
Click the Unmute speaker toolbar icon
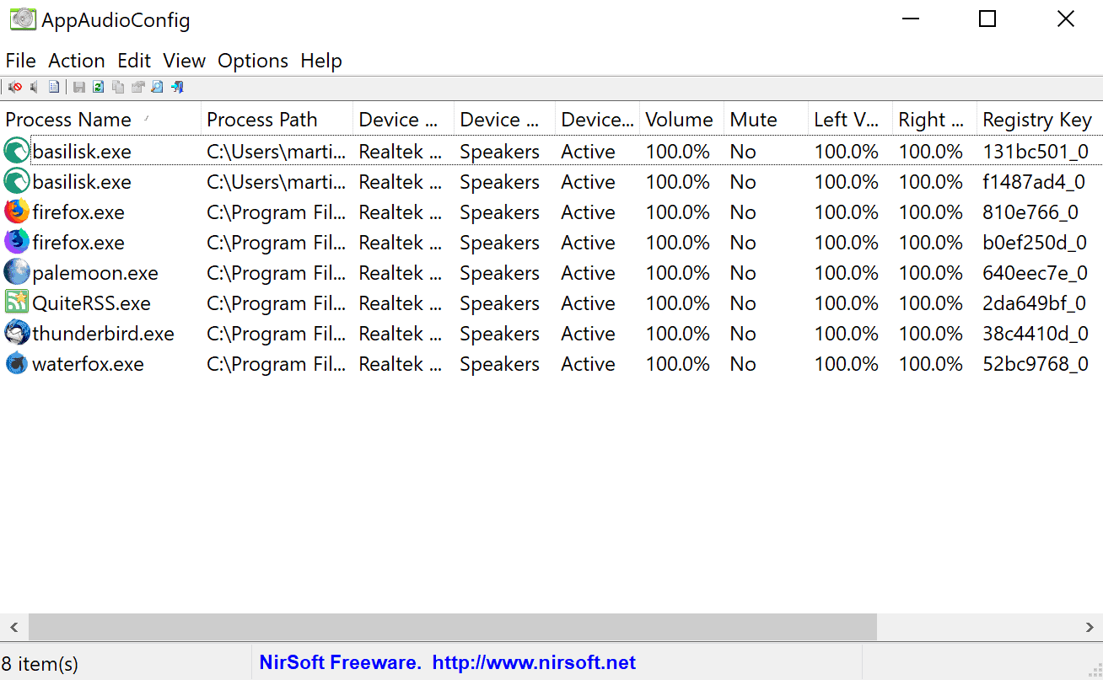pyautogui.click(x=35, y=87)
